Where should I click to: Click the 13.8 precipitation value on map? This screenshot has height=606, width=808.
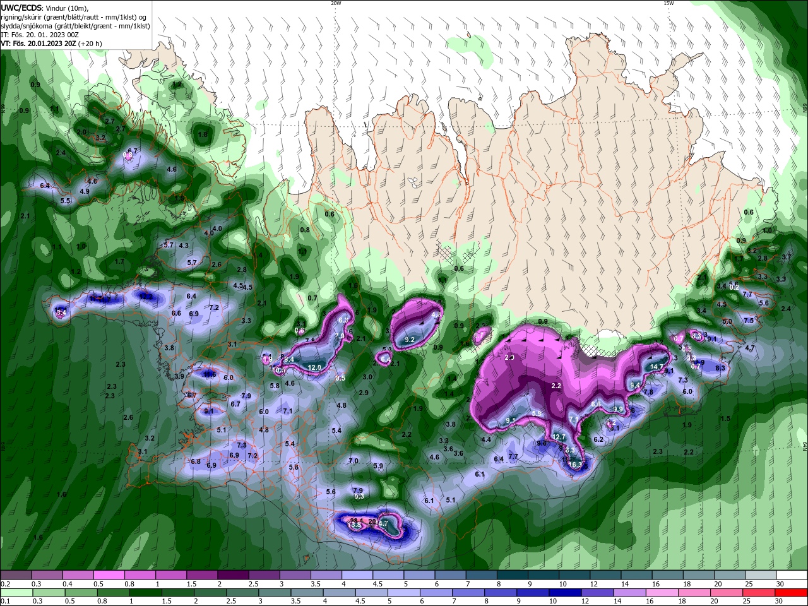[355, 525]
